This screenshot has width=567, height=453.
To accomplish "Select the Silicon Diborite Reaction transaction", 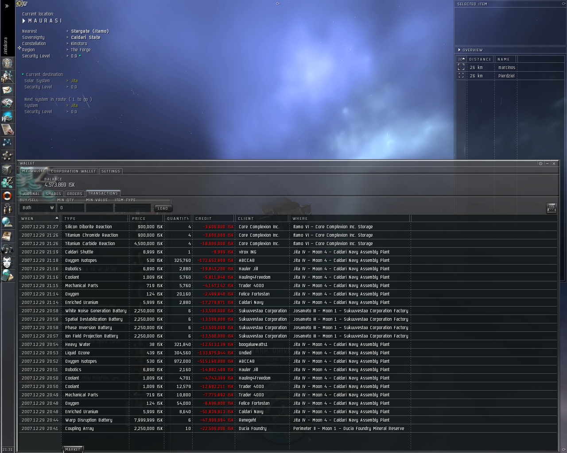I will pyautogui.click(x=288, y=227).
